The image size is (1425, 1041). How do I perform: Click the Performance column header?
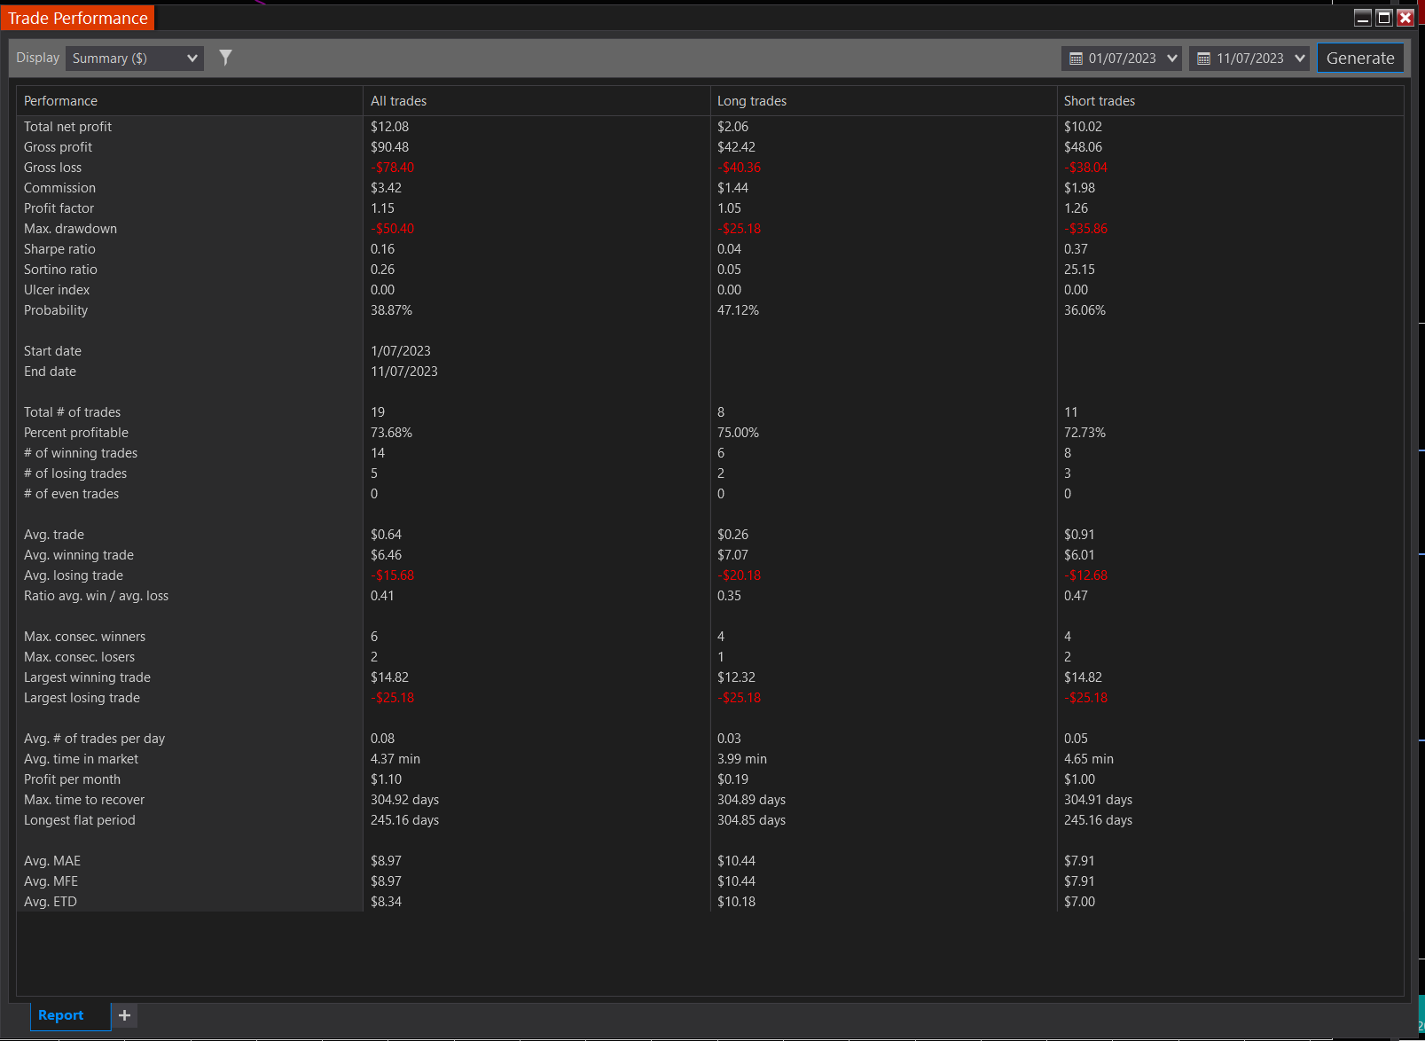point(60,100)
